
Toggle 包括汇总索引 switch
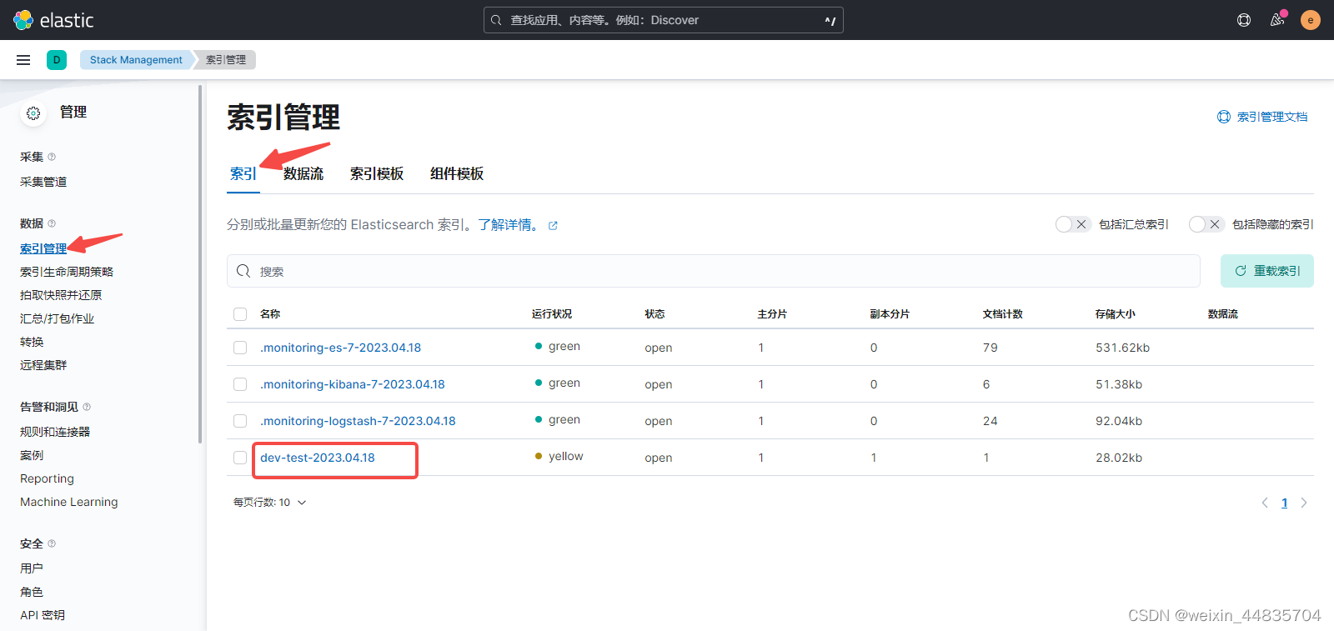tap(1073, 224)
